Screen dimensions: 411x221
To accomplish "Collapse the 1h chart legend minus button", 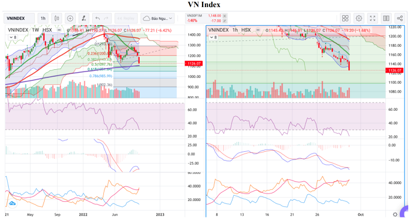I will [x=258, y=30].
